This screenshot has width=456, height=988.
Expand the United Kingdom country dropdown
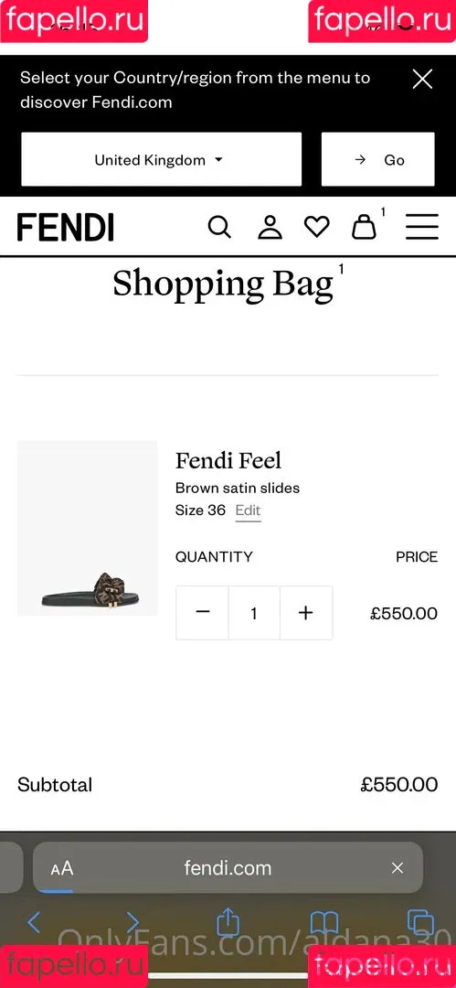[161, 159]
